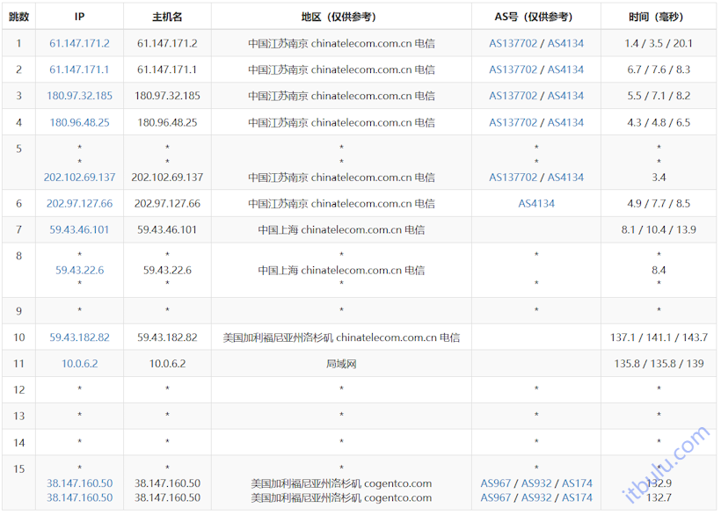Select the 180.96.48.25 IP link
721x515 pixels.
click(80, 122)
